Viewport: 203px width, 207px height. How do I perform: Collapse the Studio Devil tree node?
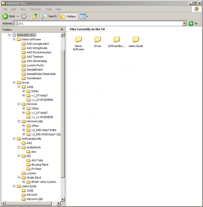tap(19, 178)
